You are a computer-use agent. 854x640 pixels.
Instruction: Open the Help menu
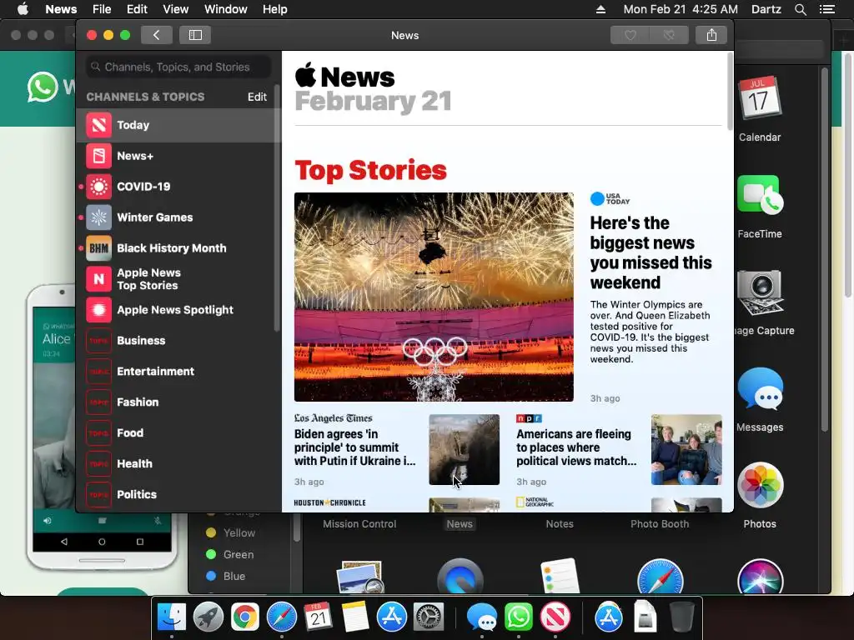click(274, 9)
